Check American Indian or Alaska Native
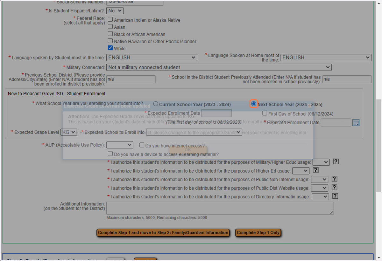382x261 pixels. (110, 19)
